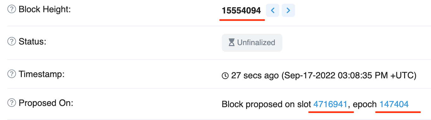
Task: Select the block height number 15554094
Action: pos(241,11)
